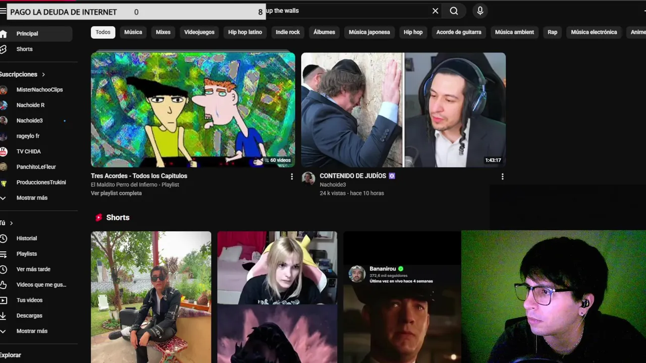Select the Videojuegos filter chip
This screenshot has height=363, width=646.
(199, 32)
